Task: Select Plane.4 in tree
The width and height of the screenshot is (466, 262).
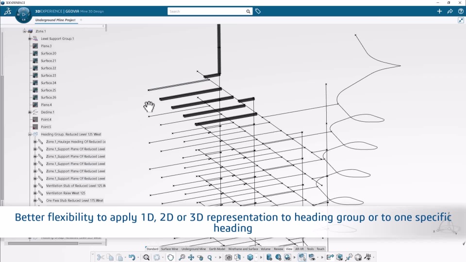Action: [46, 105]
